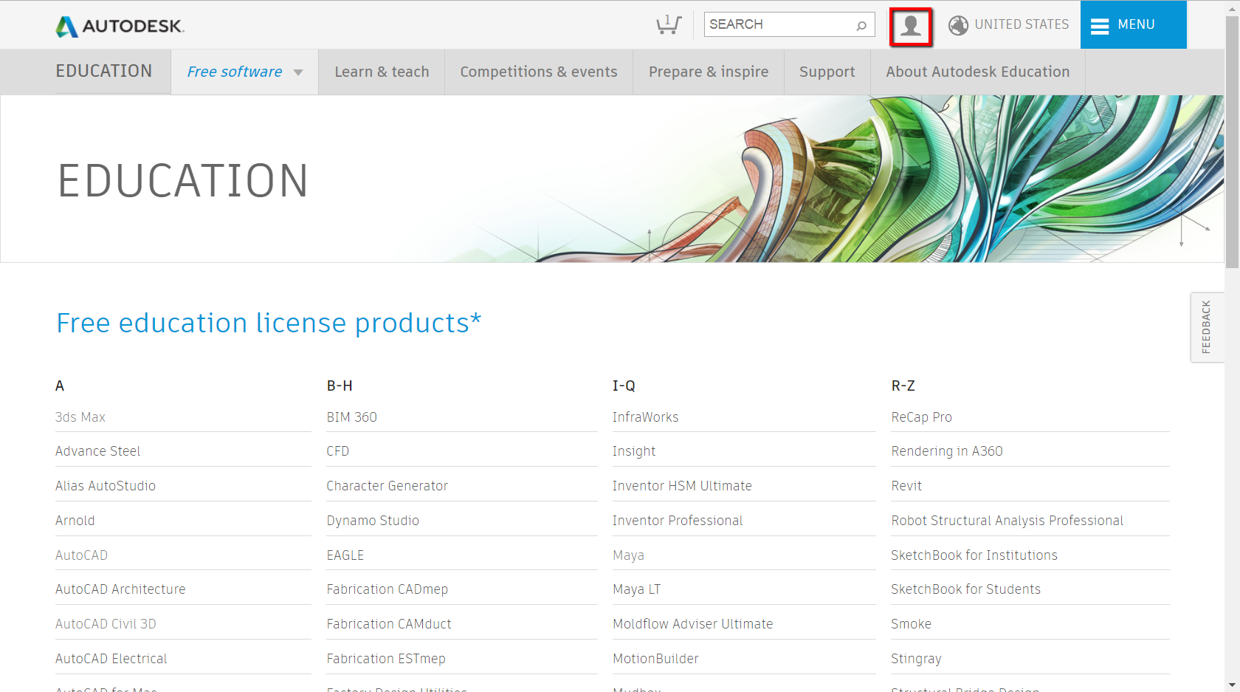The width and height of the screenshot is (1240, 692).
Task: Open AutoCAD Architecture link
Action: click(120, 589)
